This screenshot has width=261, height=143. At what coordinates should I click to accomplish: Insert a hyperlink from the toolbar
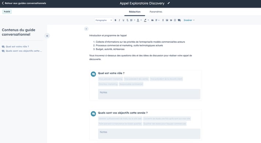pyautogui.click(x=171, y=20)
